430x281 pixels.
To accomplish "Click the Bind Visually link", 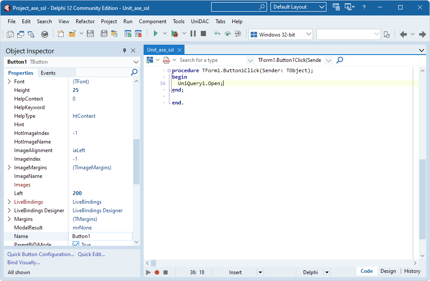I will [24, 263].
